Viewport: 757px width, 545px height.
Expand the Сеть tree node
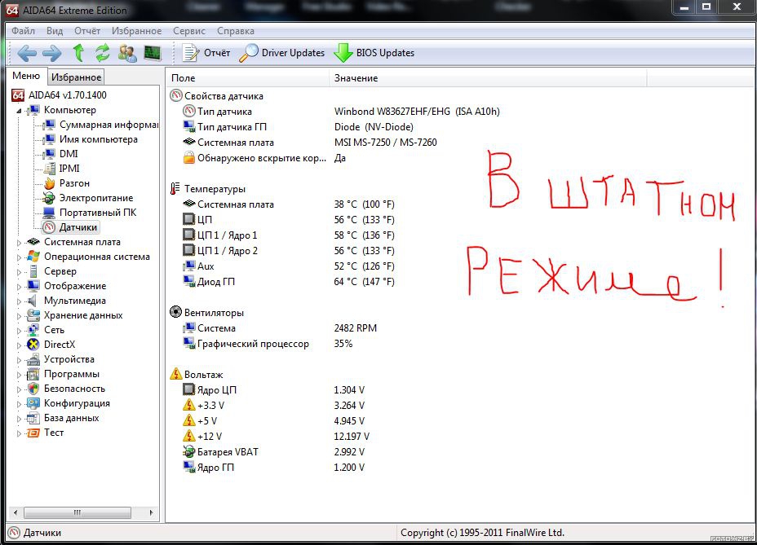20,331
